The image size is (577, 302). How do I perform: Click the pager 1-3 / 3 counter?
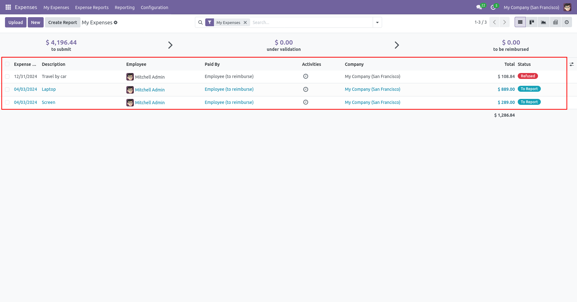coord(481,22)
